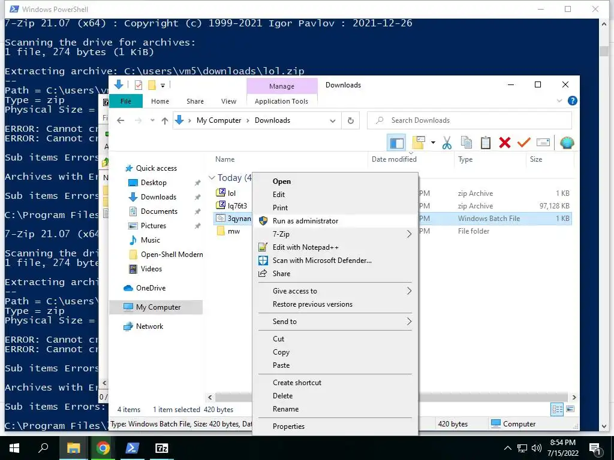Open Chrome from the taskbar
614x460 pixels.
pos(103,448)
